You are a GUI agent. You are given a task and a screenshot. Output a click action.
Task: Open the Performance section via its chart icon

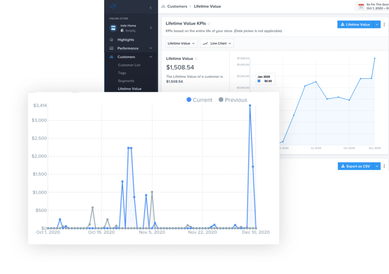(x=112, y=48)
